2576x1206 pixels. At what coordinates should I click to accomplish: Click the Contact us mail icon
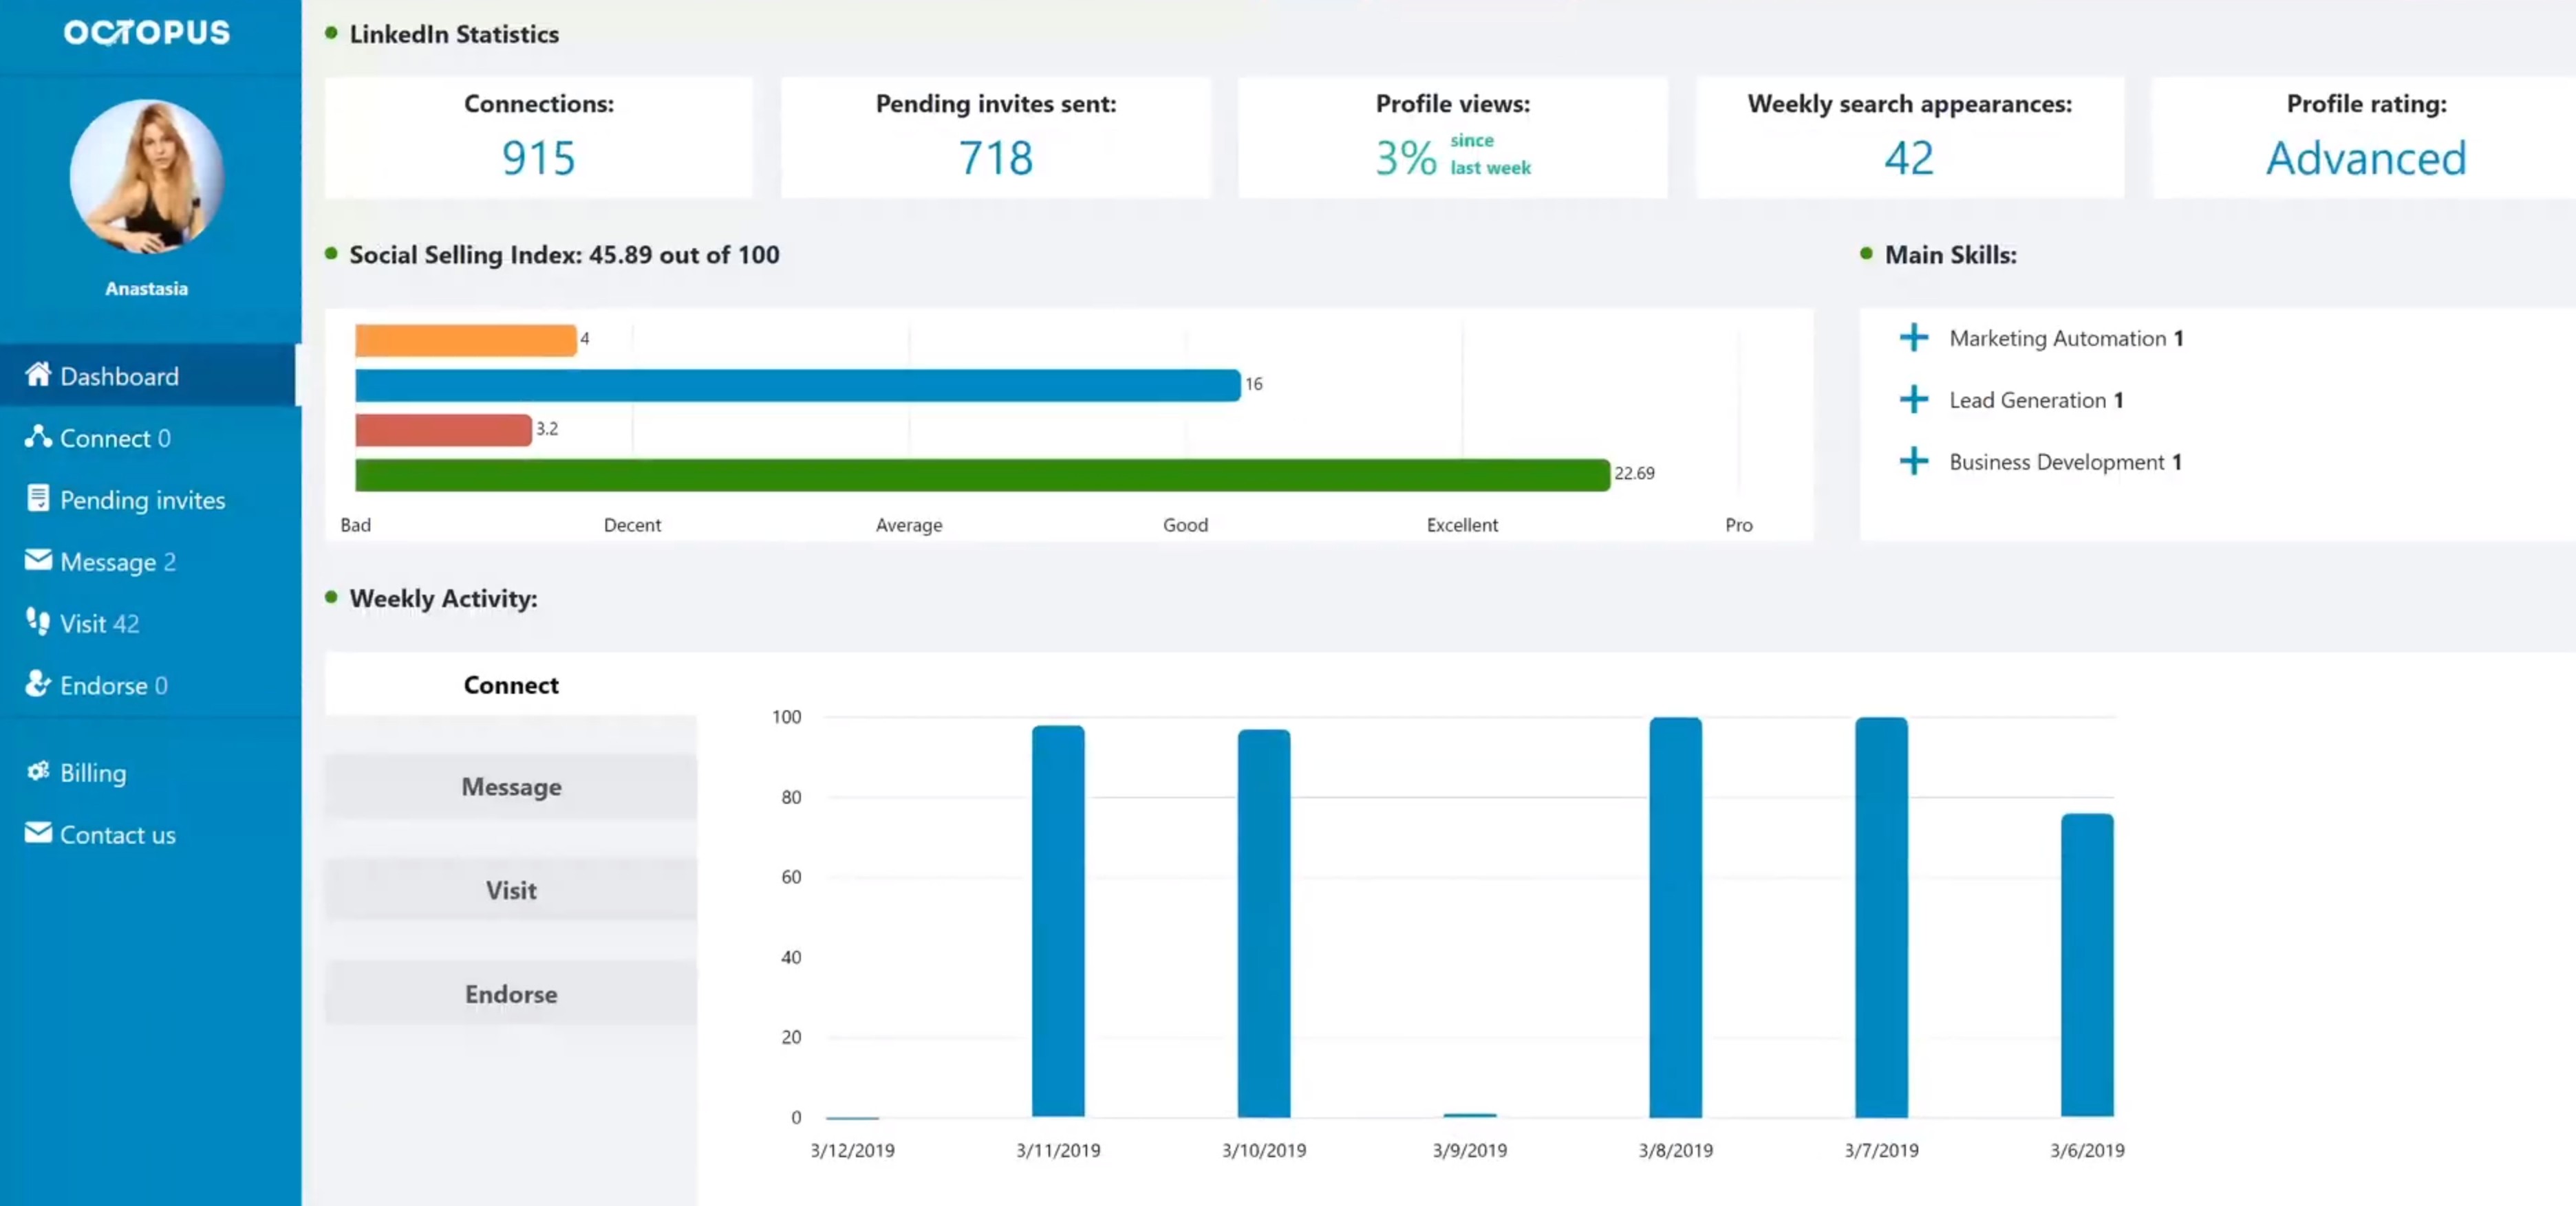[37, 833]
